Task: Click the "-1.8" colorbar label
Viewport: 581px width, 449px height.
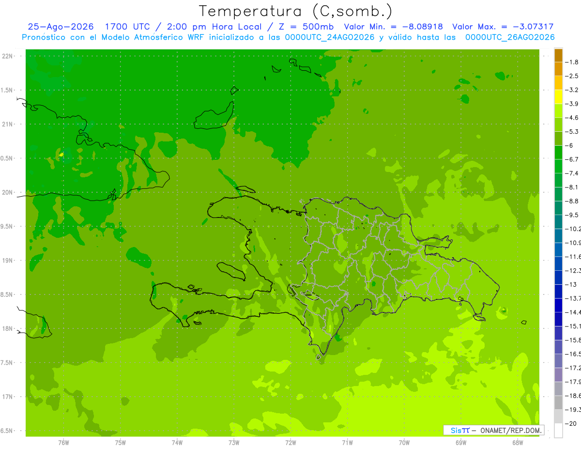Action: click(573, 62)
